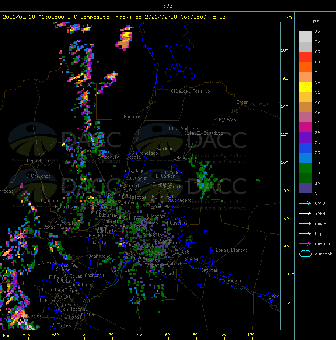Select the gold 48–51 dBZ swatch

click(305, 97)
